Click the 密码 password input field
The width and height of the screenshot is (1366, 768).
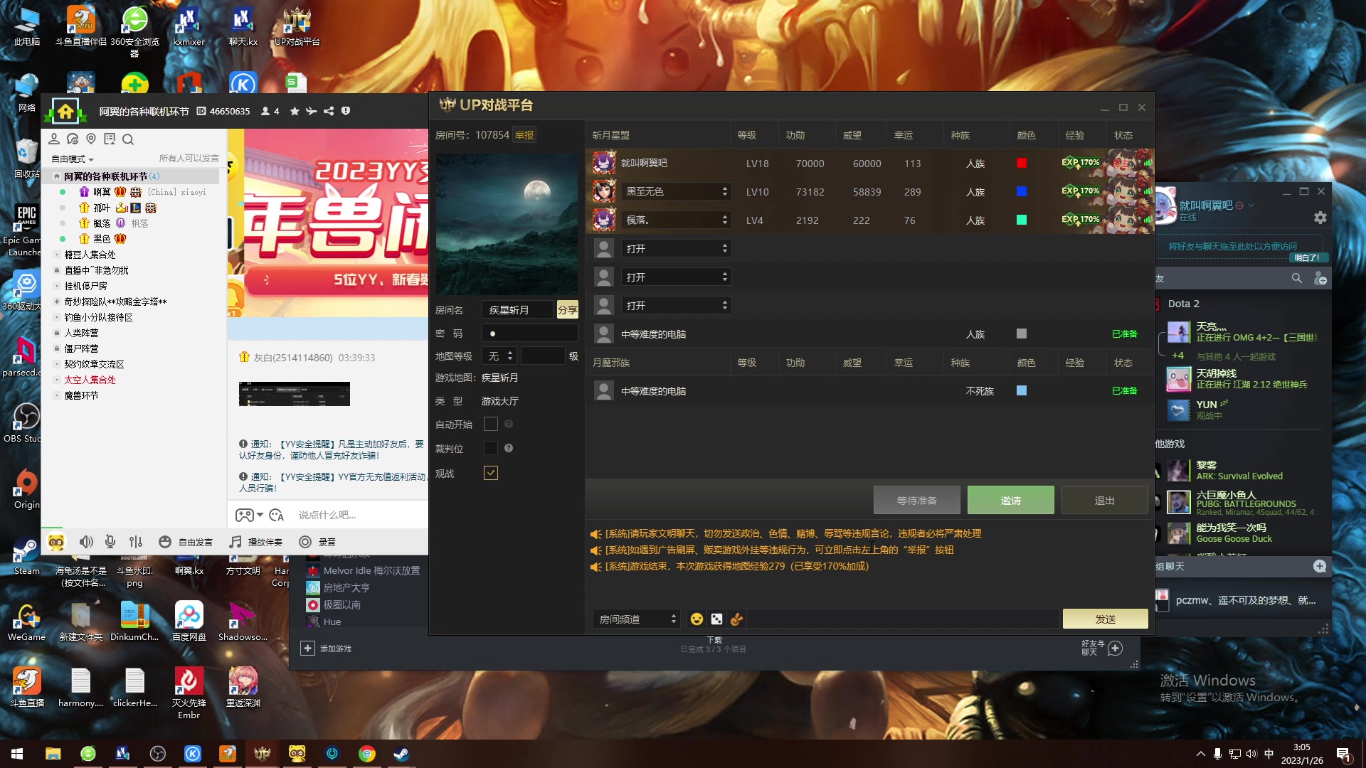529,334
